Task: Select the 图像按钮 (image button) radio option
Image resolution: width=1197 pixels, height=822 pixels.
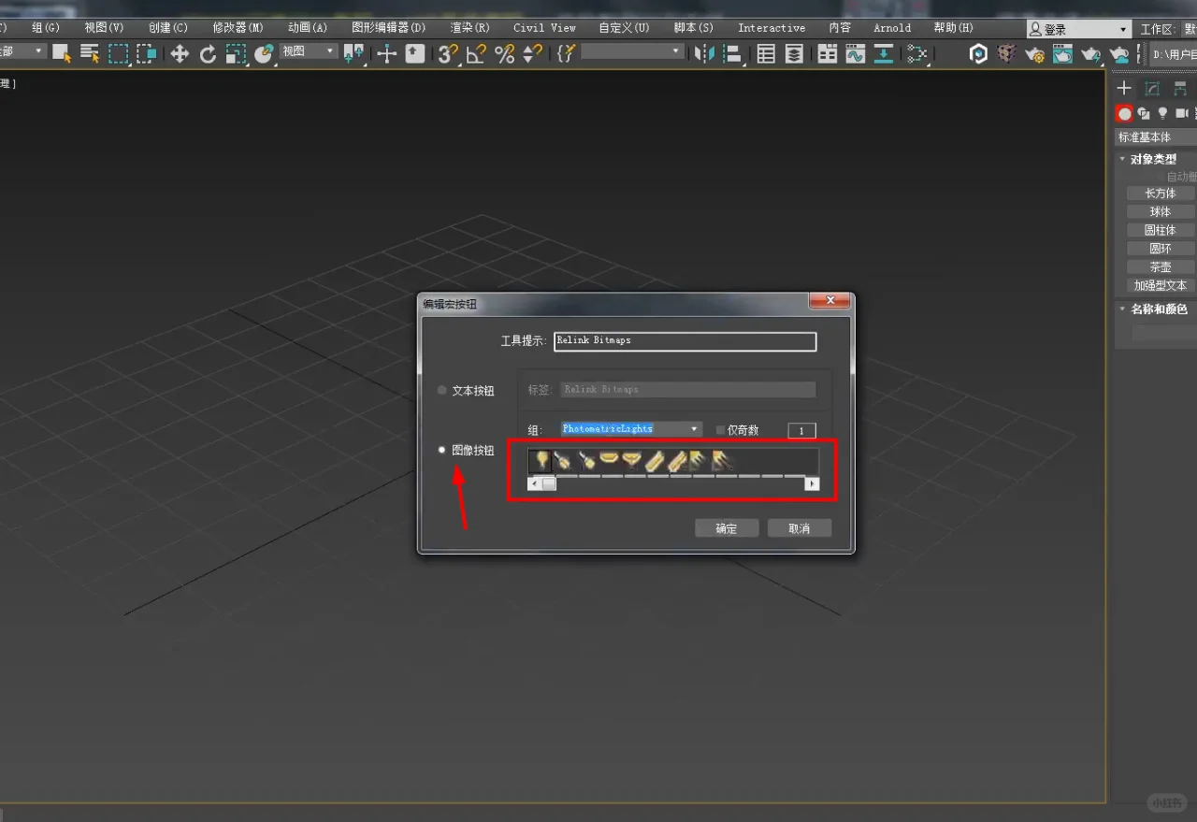Action: (440, 450)
